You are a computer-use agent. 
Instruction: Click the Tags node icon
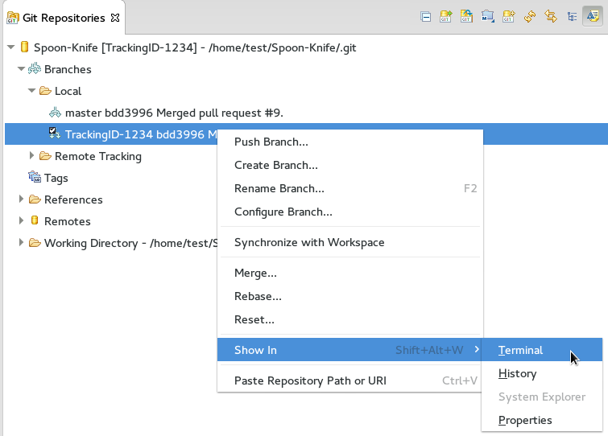point(35,177)
